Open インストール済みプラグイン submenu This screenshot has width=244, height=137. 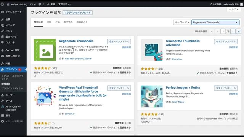coord(12,77)
